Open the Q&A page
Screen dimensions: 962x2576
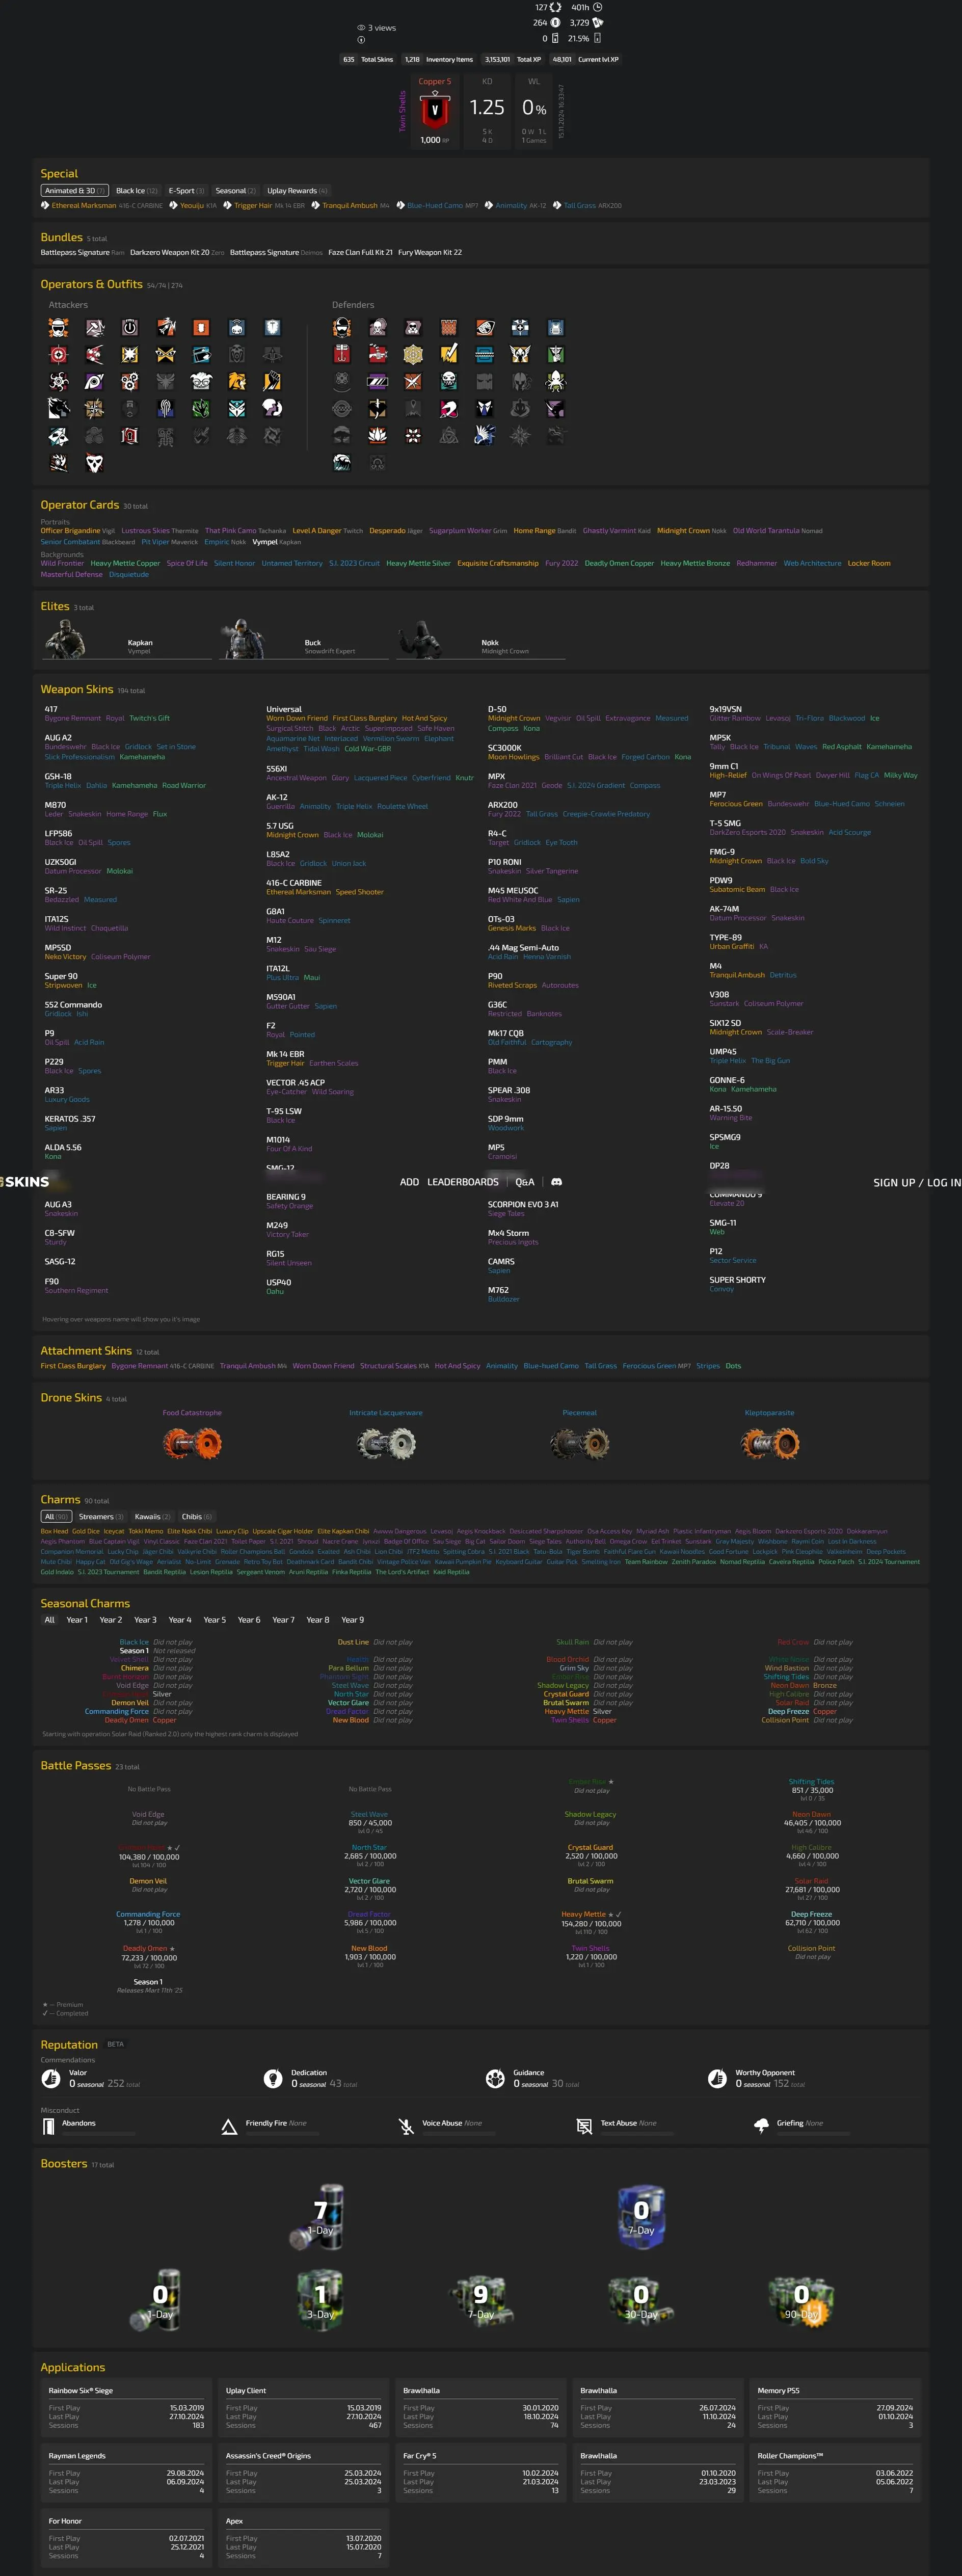(x=525, y=1182)
